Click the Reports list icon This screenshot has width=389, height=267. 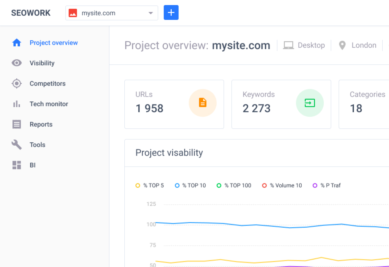tap(16, 124)
